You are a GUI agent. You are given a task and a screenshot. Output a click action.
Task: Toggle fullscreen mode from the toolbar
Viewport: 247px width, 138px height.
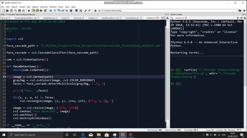point(81,11)
